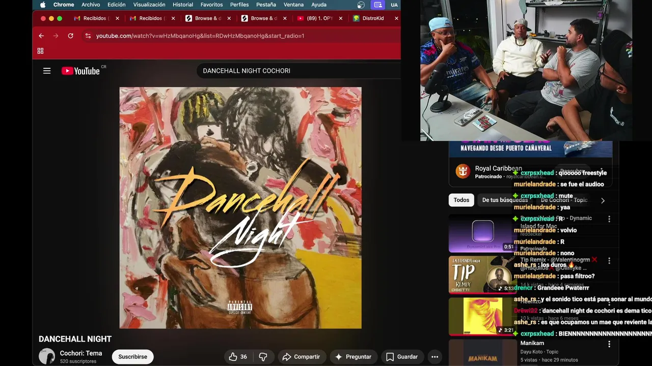
Task: Open the YouTube hamburger guide menu
Action: pyautogui.click(x=47, y=71)
